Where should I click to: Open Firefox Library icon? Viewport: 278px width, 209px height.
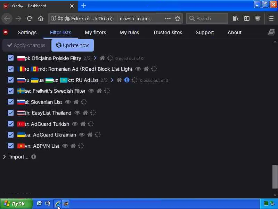click(236, 18)
